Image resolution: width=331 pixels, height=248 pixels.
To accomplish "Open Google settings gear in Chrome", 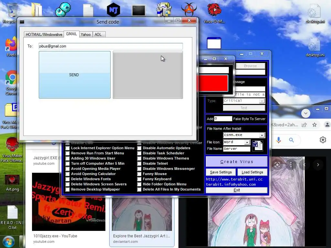I will click(x=323, y=139).
